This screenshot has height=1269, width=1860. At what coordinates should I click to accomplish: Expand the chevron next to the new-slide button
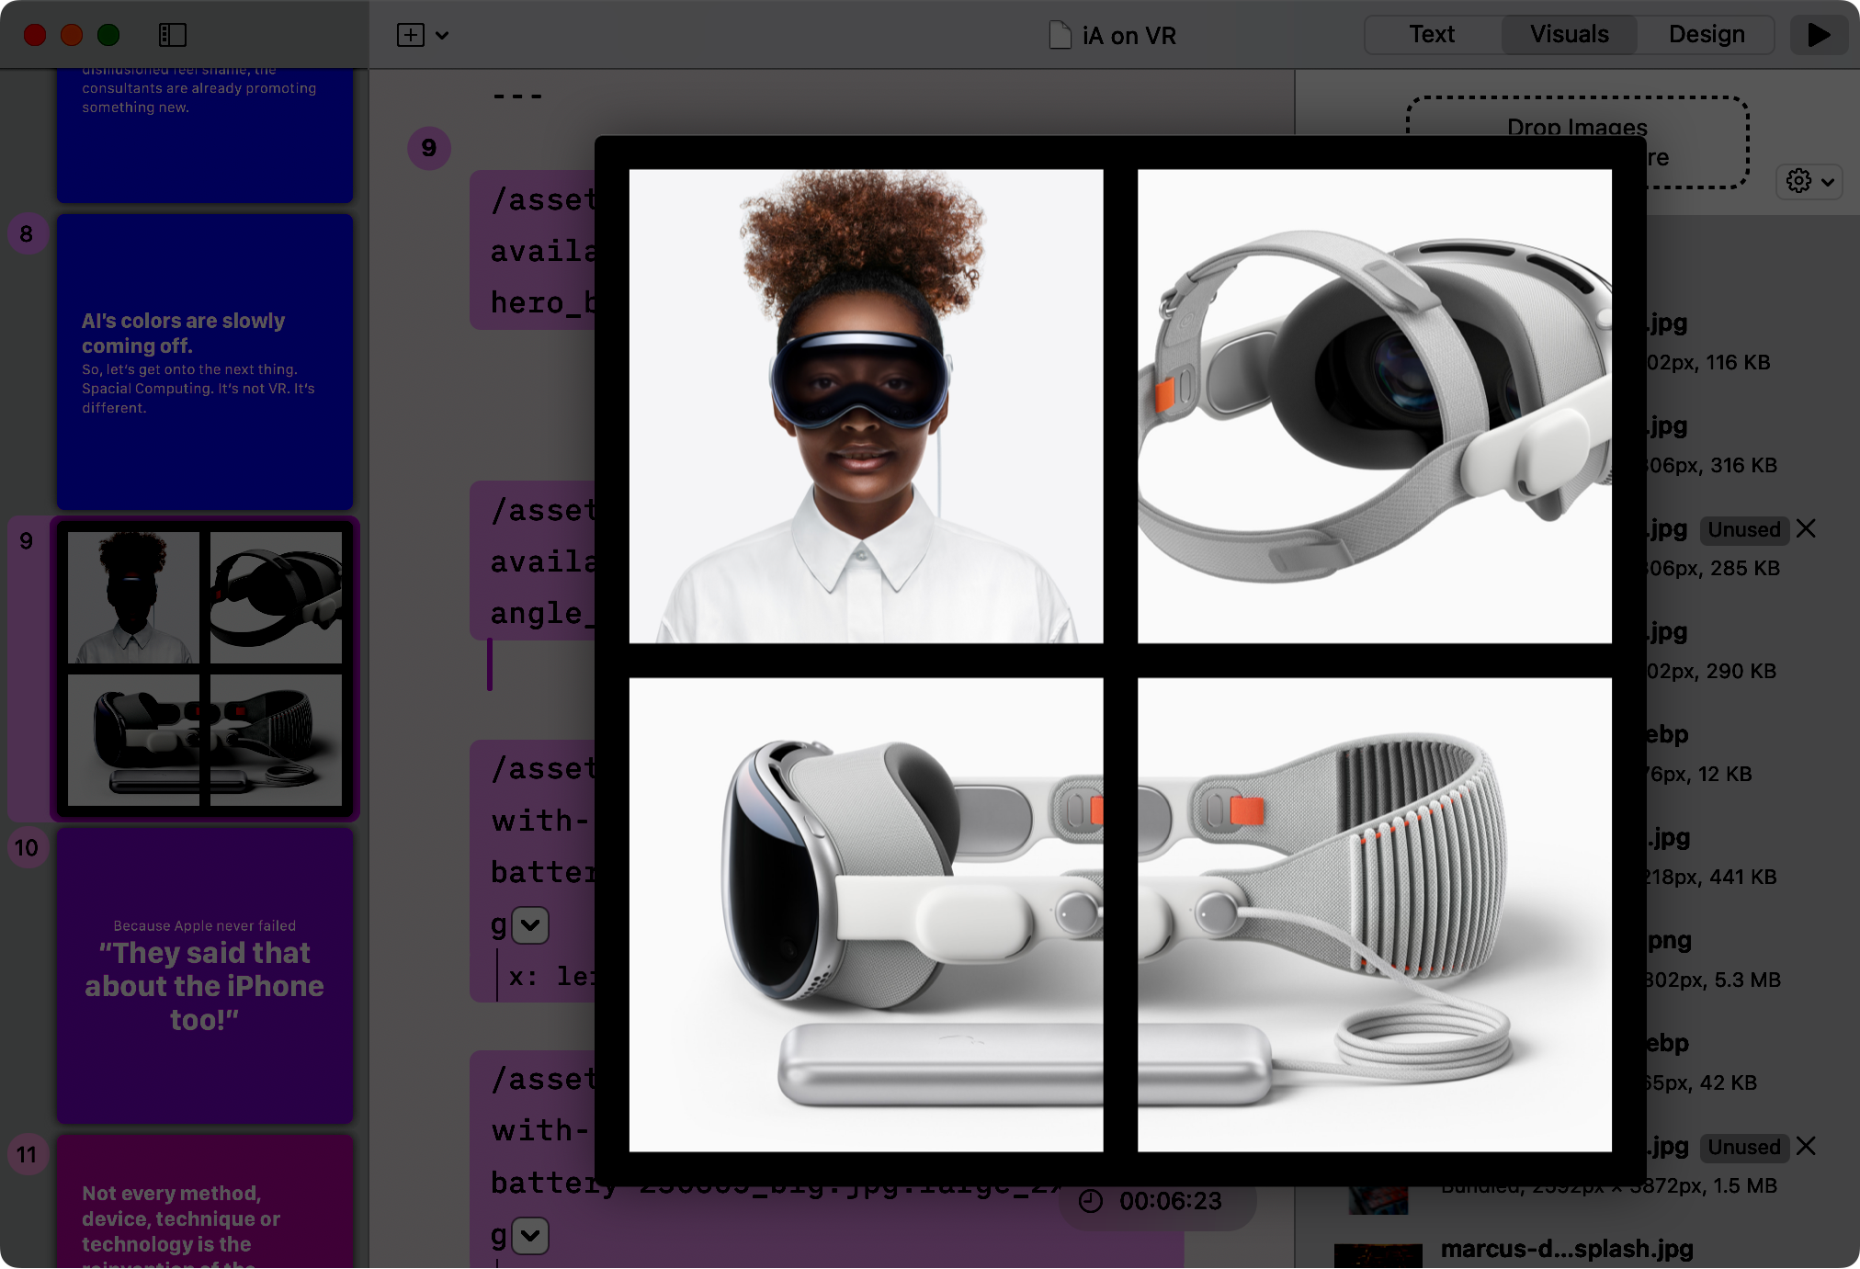(443, 35)
